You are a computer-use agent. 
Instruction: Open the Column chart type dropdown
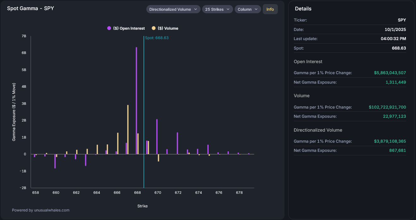[x=248, y=9]
